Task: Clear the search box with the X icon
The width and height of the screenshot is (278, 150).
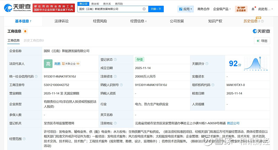Action: click(144, 9)
